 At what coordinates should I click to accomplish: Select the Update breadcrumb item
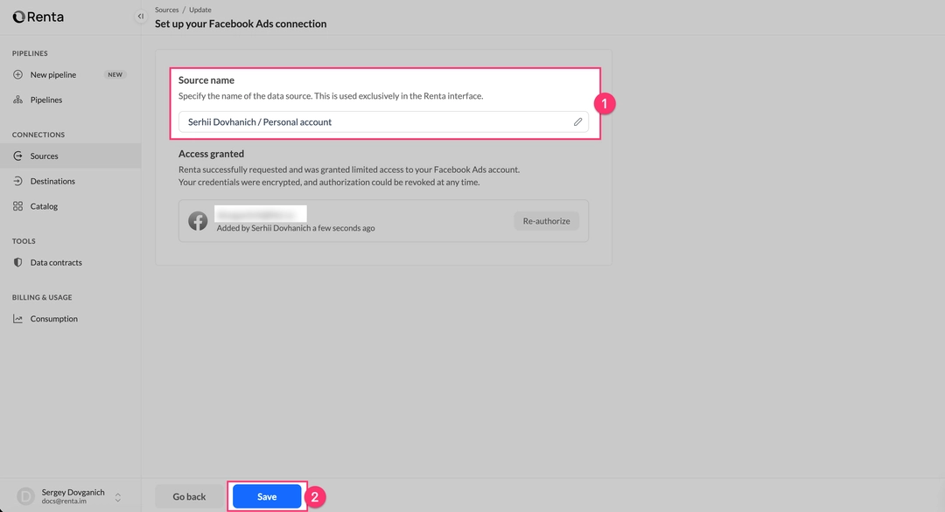(199, 10)
